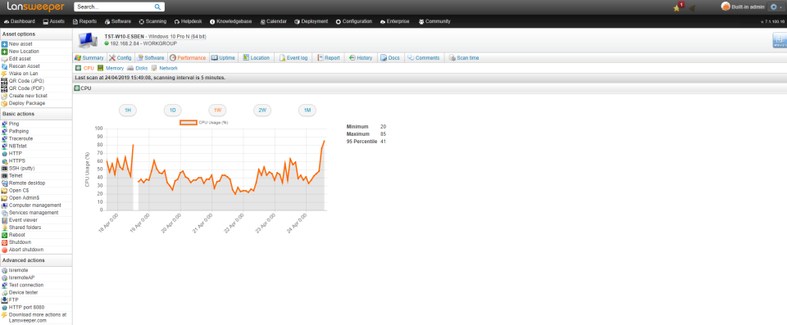
Task: Toggle the CPU Usage (%) legend swatch
Action: (189, 122)
